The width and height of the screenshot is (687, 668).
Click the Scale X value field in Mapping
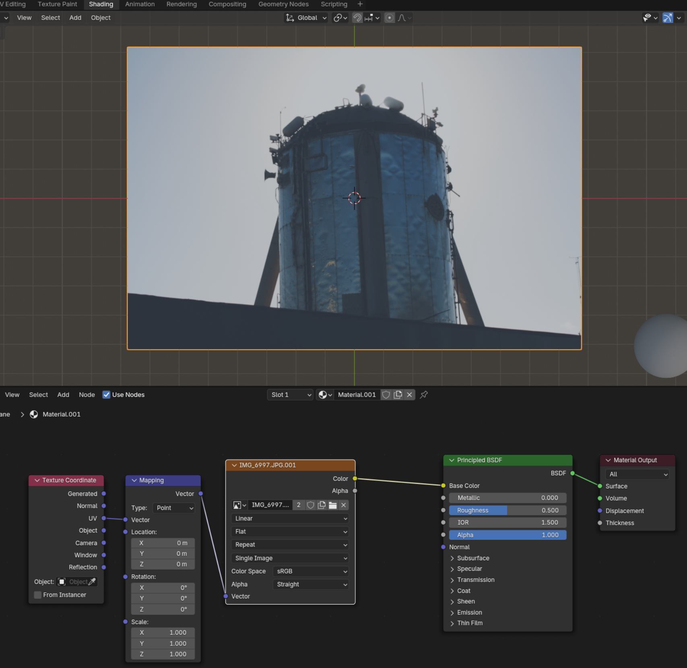[x=163, y=633]
